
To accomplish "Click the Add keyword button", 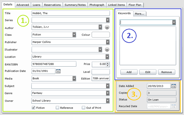I will pyautogui.click(x=129, y=72).
